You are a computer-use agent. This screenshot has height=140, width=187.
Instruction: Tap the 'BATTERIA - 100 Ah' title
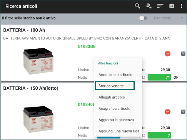tap(24, 30)
